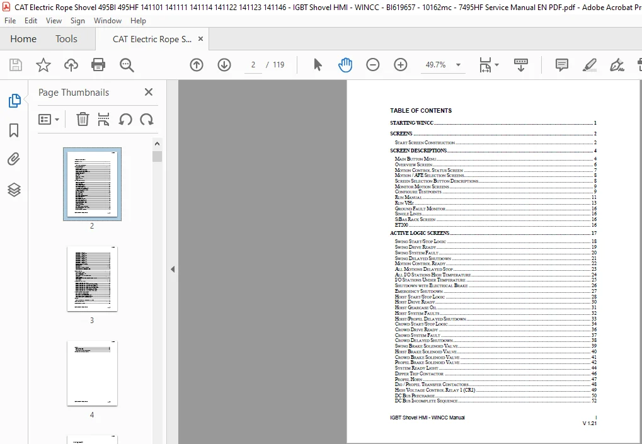
Task: Open the Page Thumbnails sidebar icon
Action: (14, 100)
